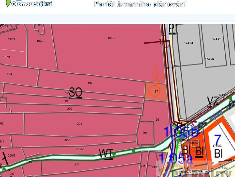
Task: Select parcel 188/1 on the map
Action: tap(111, 38)
